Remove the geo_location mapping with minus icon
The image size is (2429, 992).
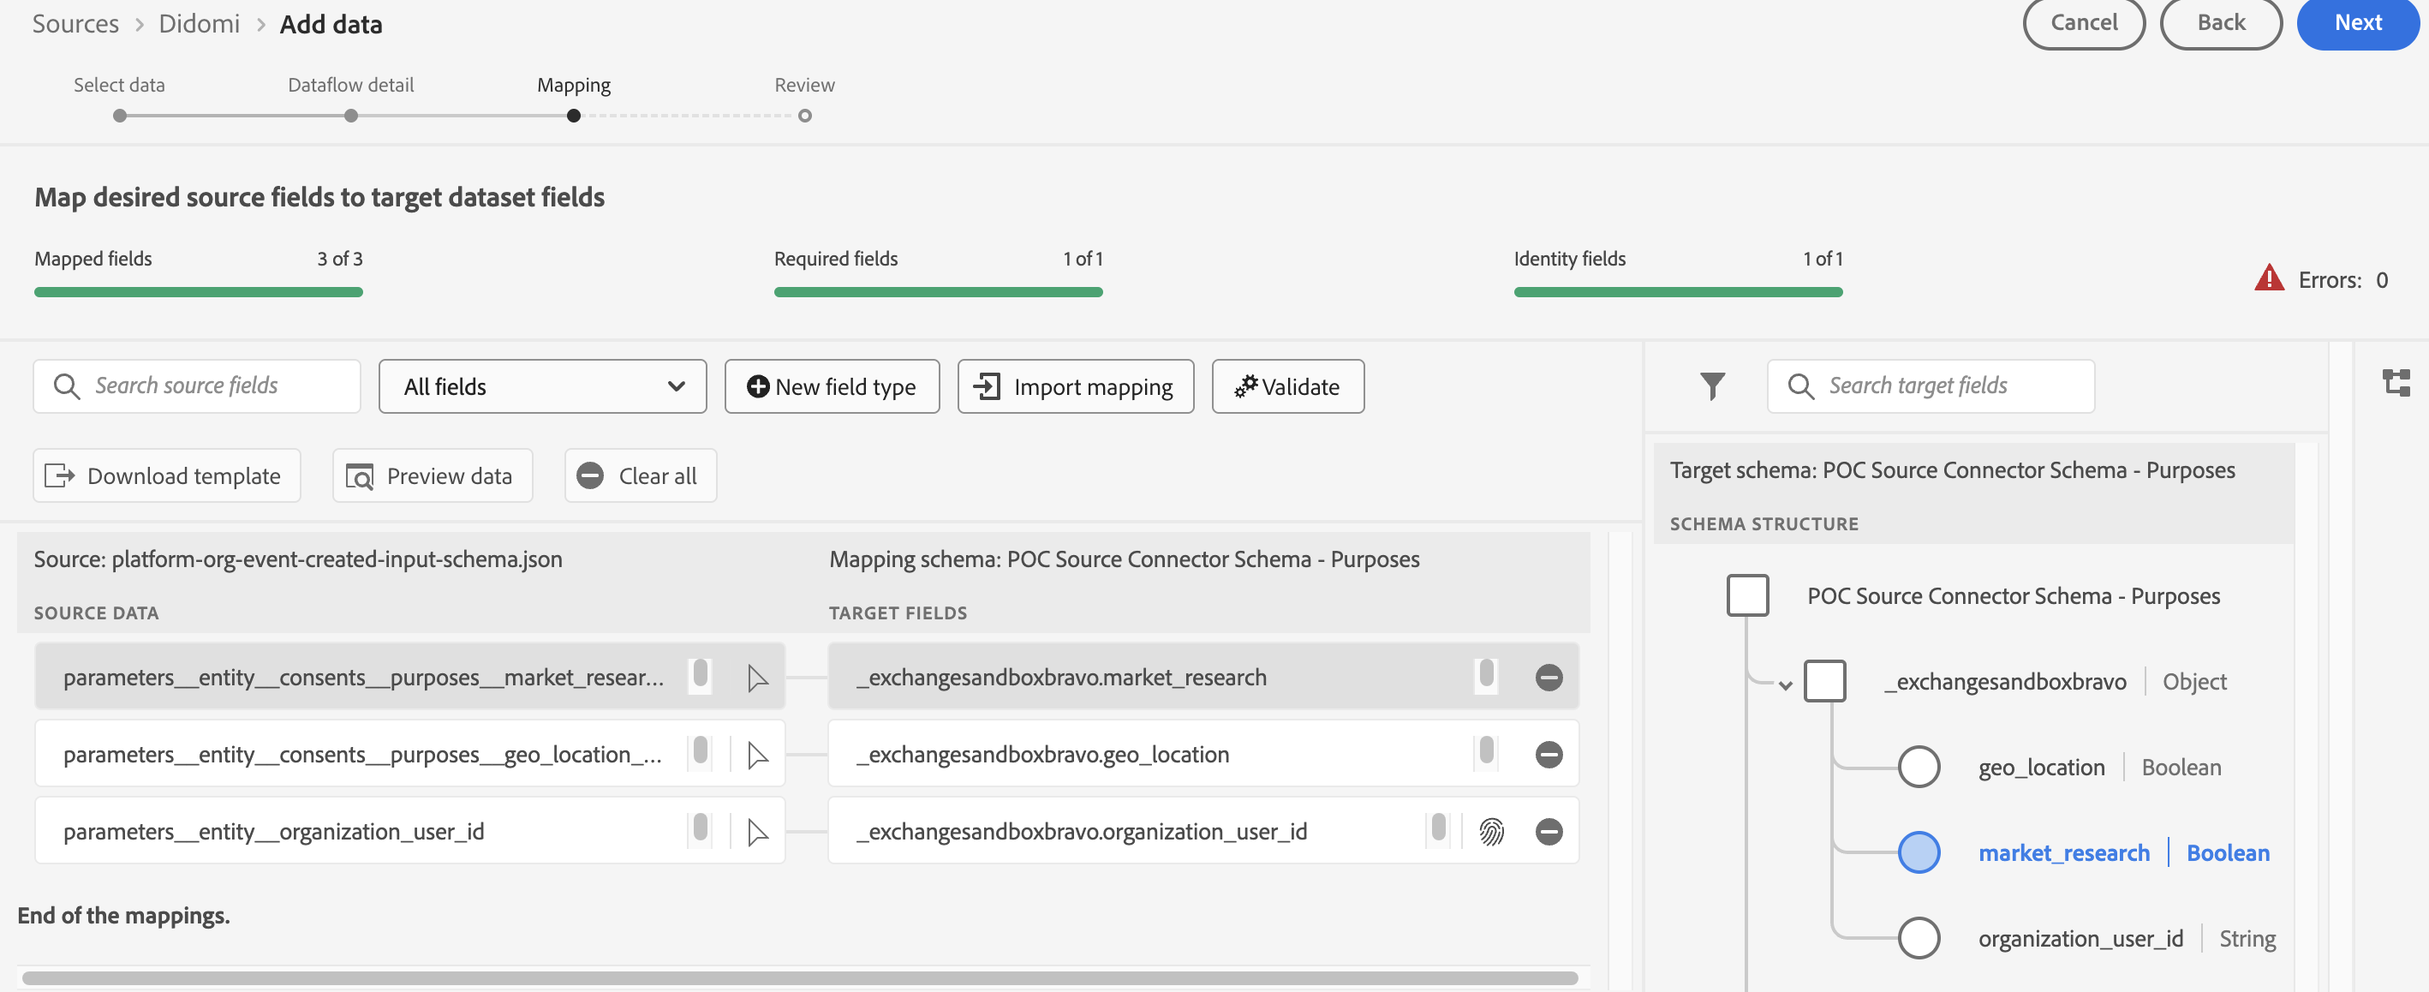tap(1549, 755)
